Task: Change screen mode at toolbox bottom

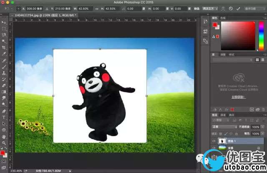Action: (4, 168)
